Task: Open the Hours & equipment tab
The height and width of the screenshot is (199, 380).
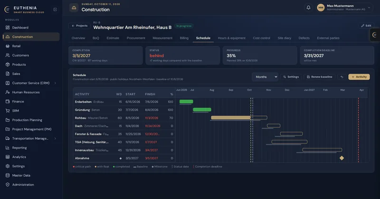Action: click(231, 38)
